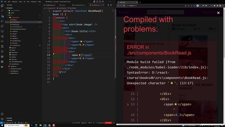Open the browser extensions puzzle icon
Screen dimensions: 225x127
pos(214,6)
